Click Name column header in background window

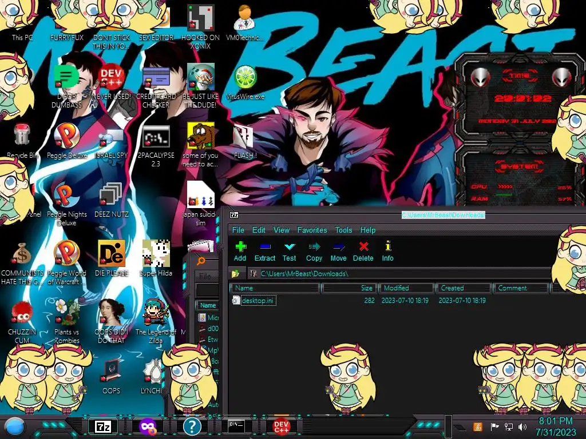208,305
